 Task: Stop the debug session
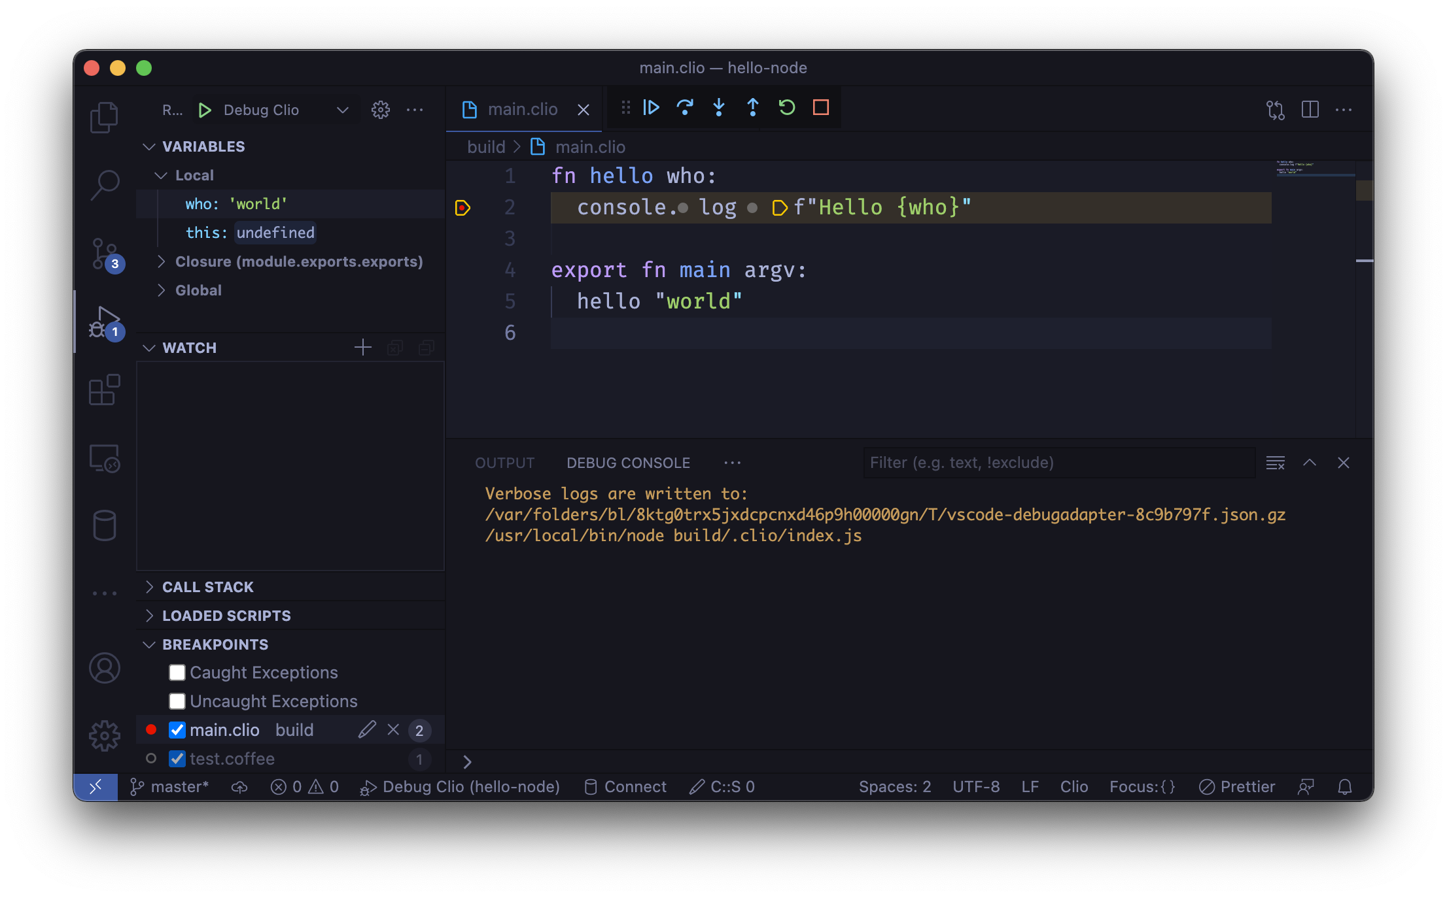click(x=821, y=107)
